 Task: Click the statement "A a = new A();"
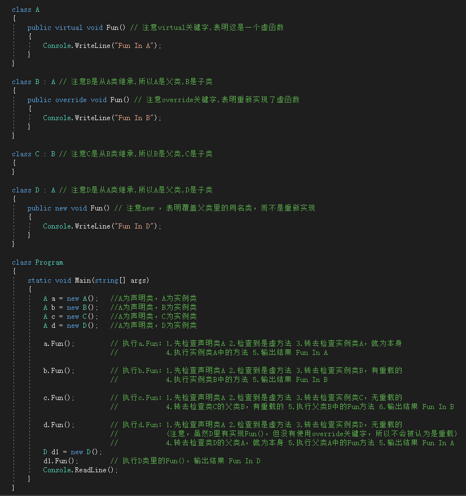tap(71, 299)
